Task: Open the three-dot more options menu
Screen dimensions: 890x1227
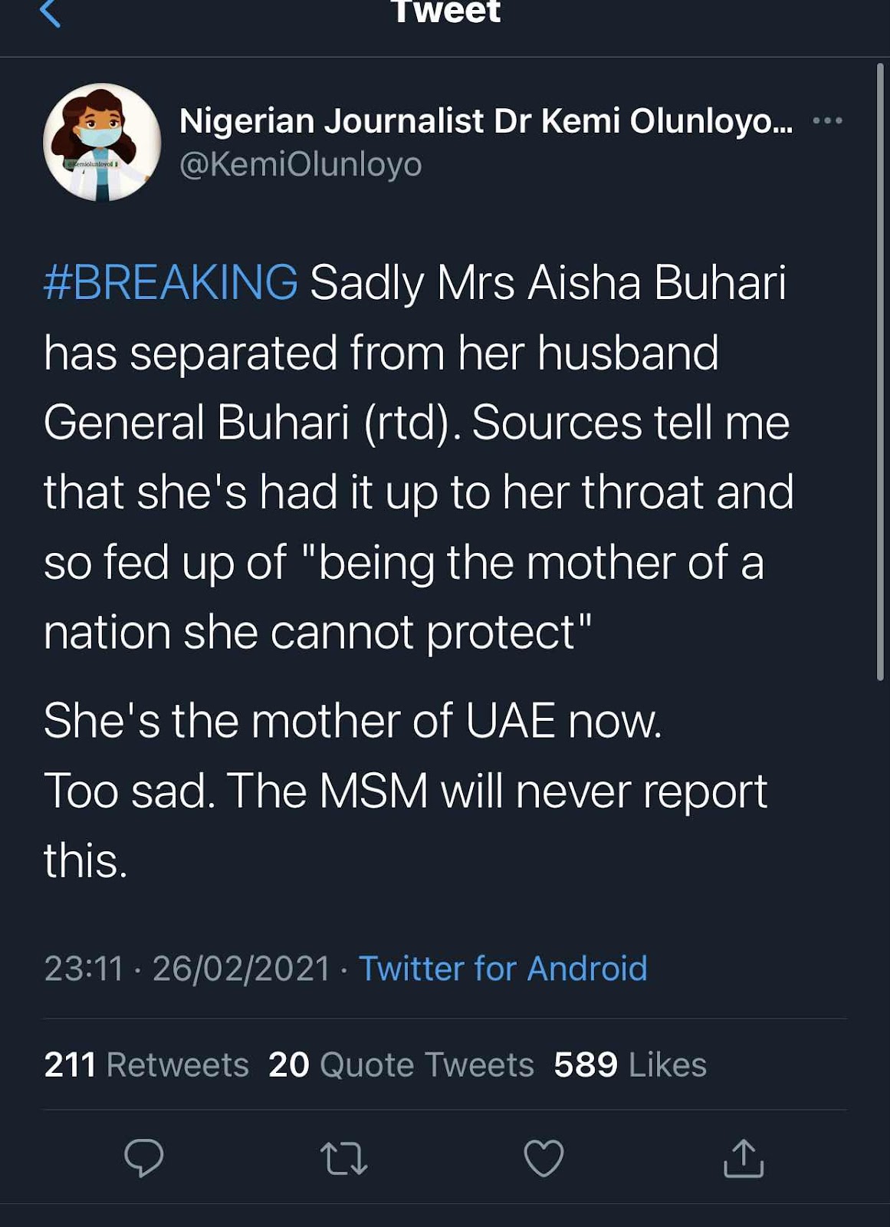Action: click(828, 120)
